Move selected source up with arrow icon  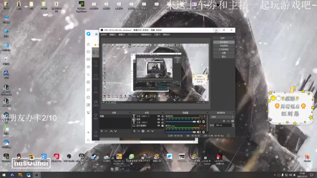click(x=148, y=131)
